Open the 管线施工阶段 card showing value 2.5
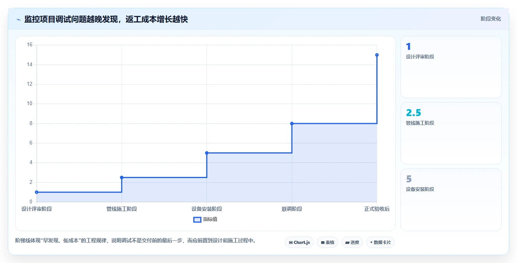Image resolution: width=517 pixels, height=263 pixels. click(451, 133)
